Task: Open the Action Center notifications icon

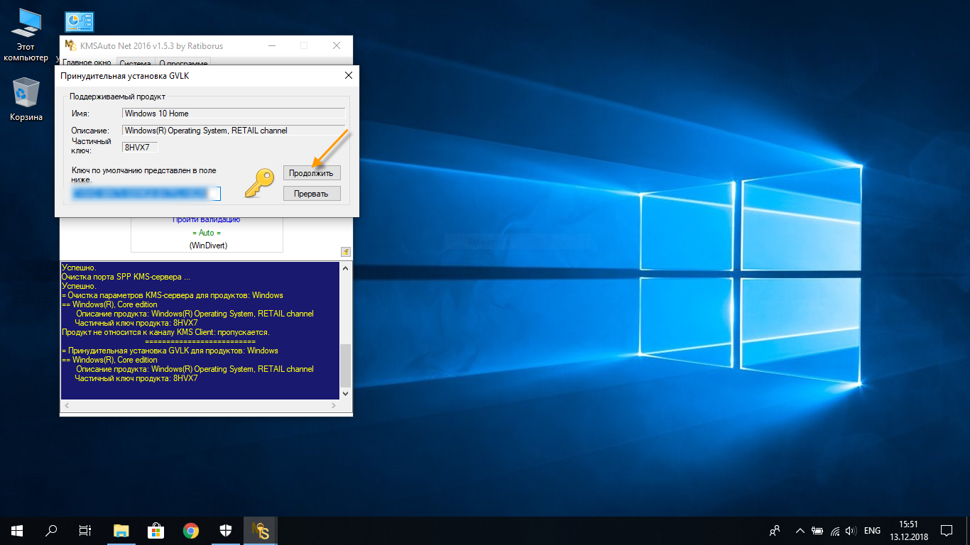Action: 947,530
